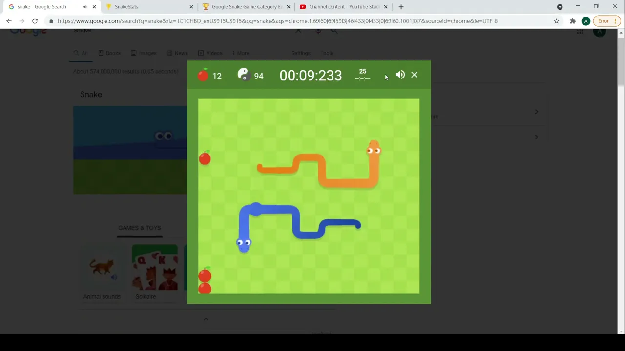Switch to Google Snake Game Category tab

tap(247, 7)
